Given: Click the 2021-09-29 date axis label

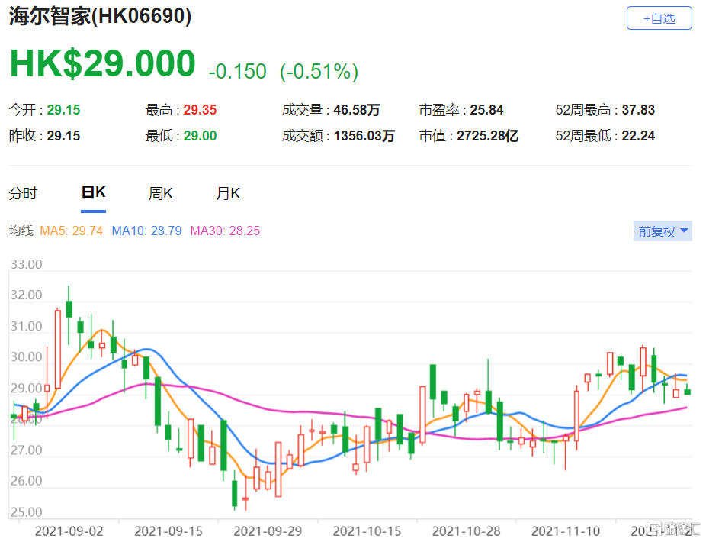Looking at the screenshot, I should tap(268, 531).
